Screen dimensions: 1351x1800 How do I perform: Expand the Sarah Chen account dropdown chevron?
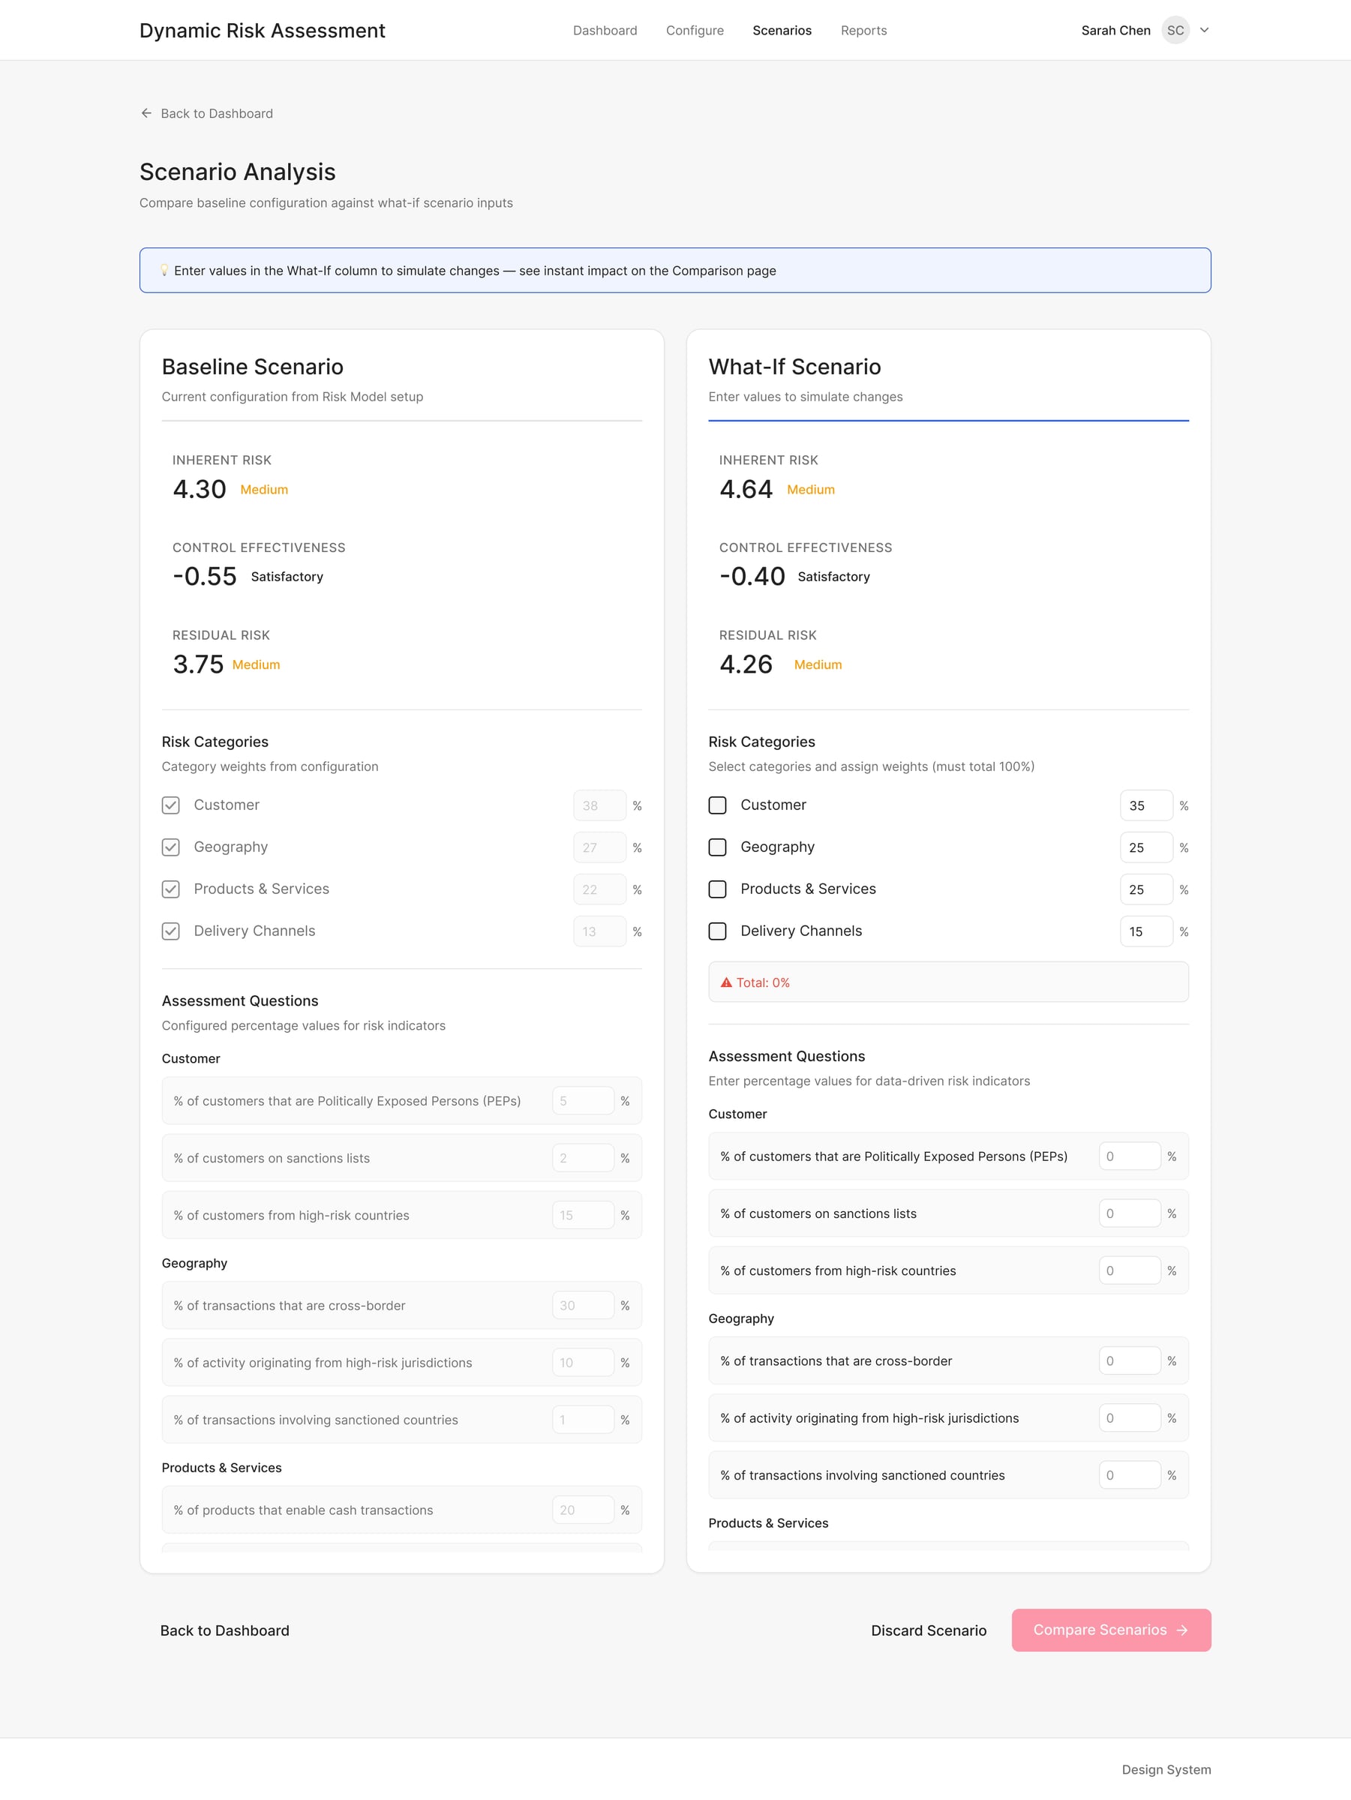[x=1205, y=30]
